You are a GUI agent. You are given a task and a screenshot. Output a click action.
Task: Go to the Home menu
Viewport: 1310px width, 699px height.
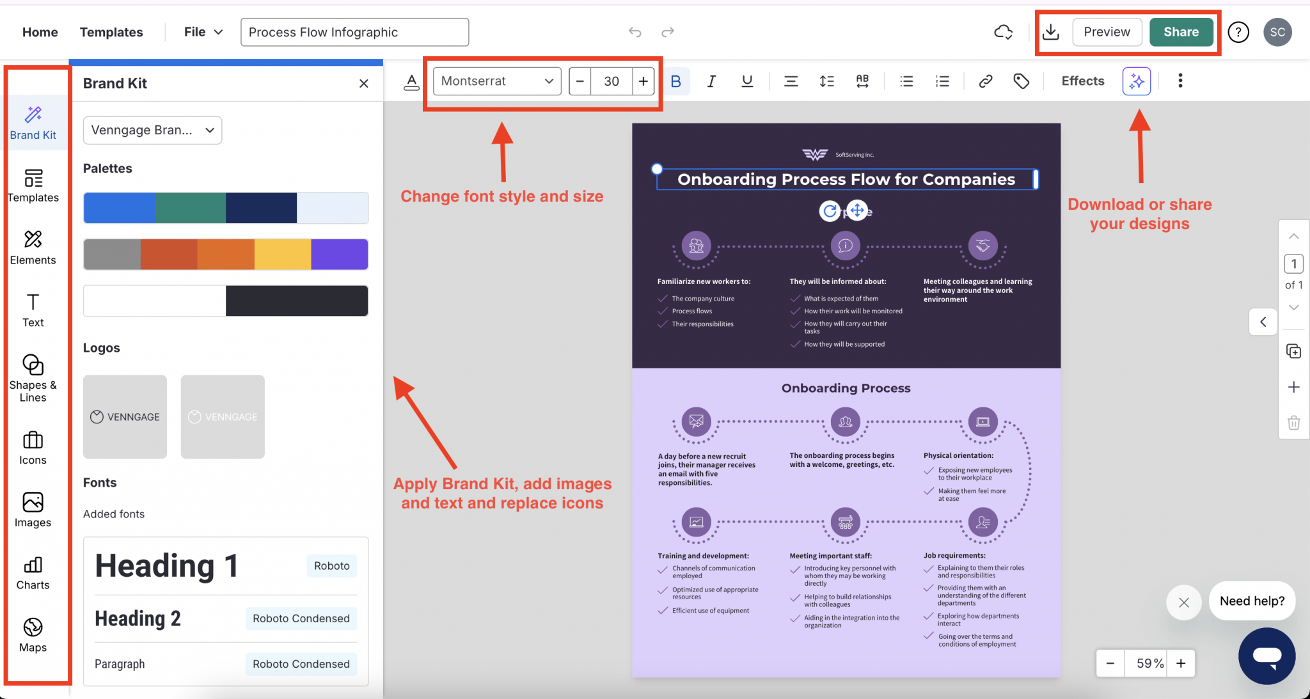point(40,32)
